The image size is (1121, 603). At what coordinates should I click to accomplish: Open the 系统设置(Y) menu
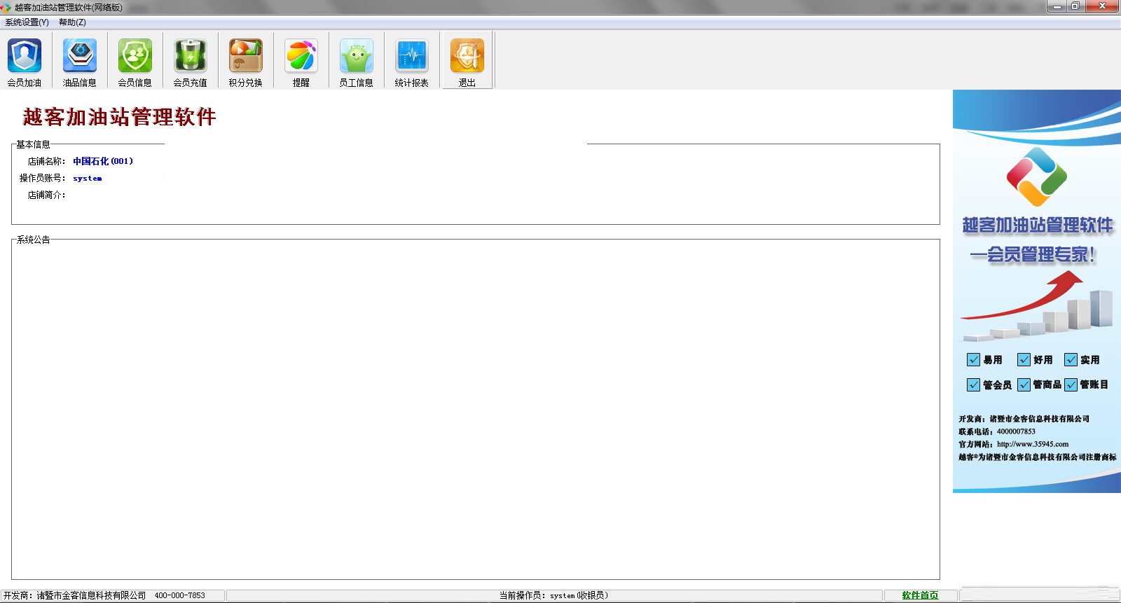tap(27, 22)
